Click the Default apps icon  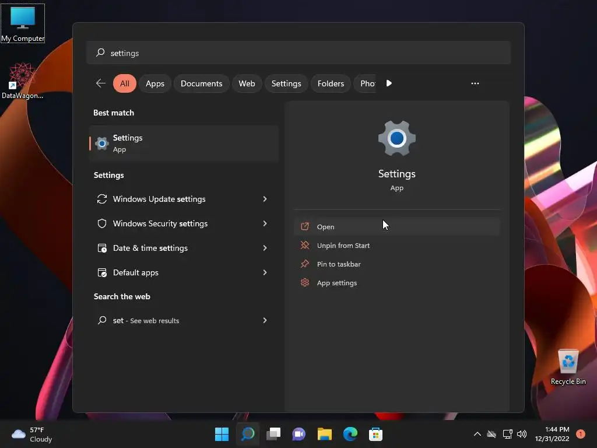click(102, 272)
